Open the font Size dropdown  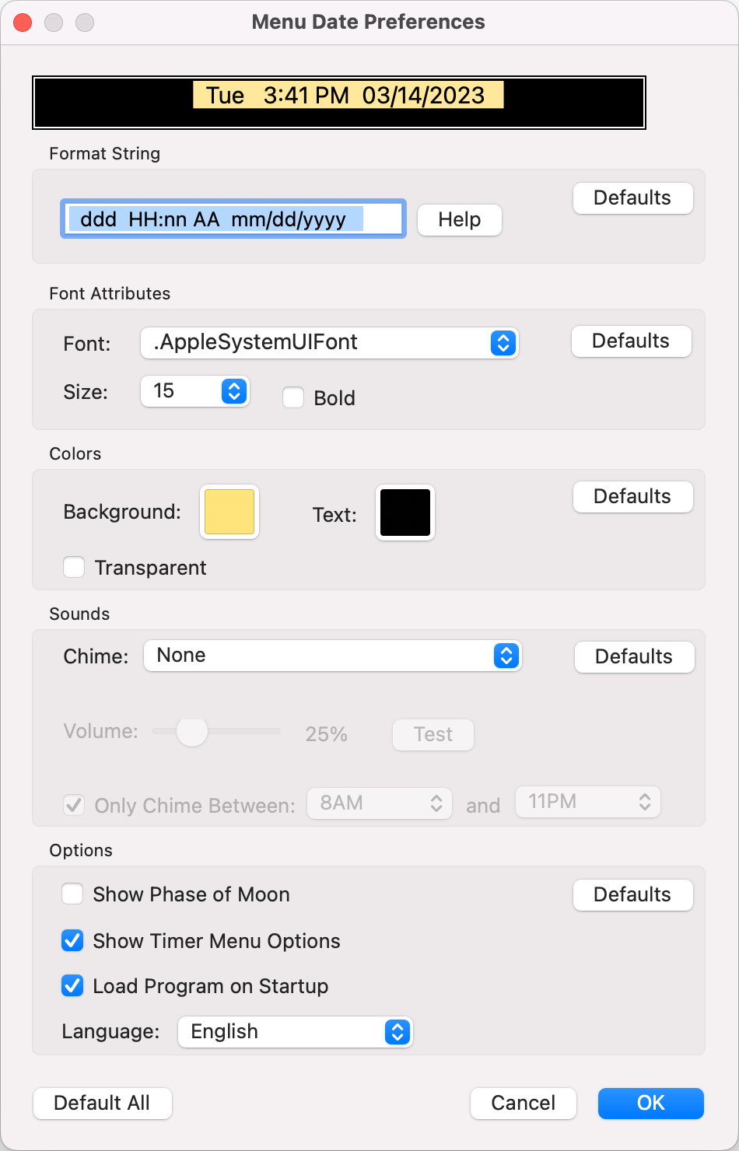point(194,390)
